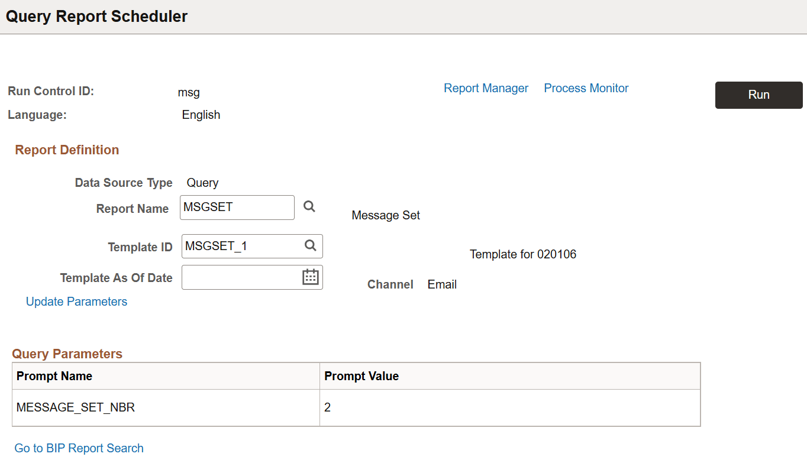Go to BIP Report Search
This screenshot has height=460, width=807.
tap(79, 448)
